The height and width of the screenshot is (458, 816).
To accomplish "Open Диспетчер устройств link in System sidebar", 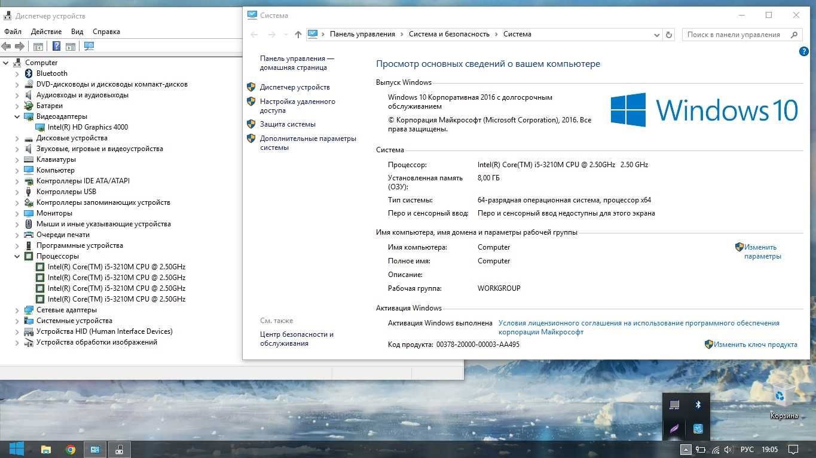I will pyautogui.click(x=295, y=87).
